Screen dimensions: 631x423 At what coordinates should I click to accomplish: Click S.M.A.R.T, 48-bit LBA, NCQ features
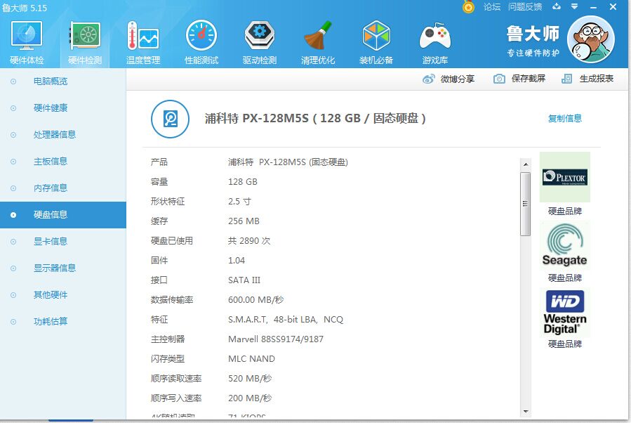286,320
